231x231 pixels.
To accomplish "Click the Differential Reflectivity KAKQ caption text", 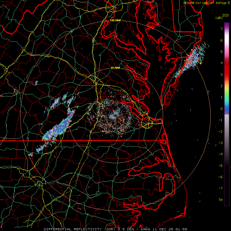I will click(115, 229).
